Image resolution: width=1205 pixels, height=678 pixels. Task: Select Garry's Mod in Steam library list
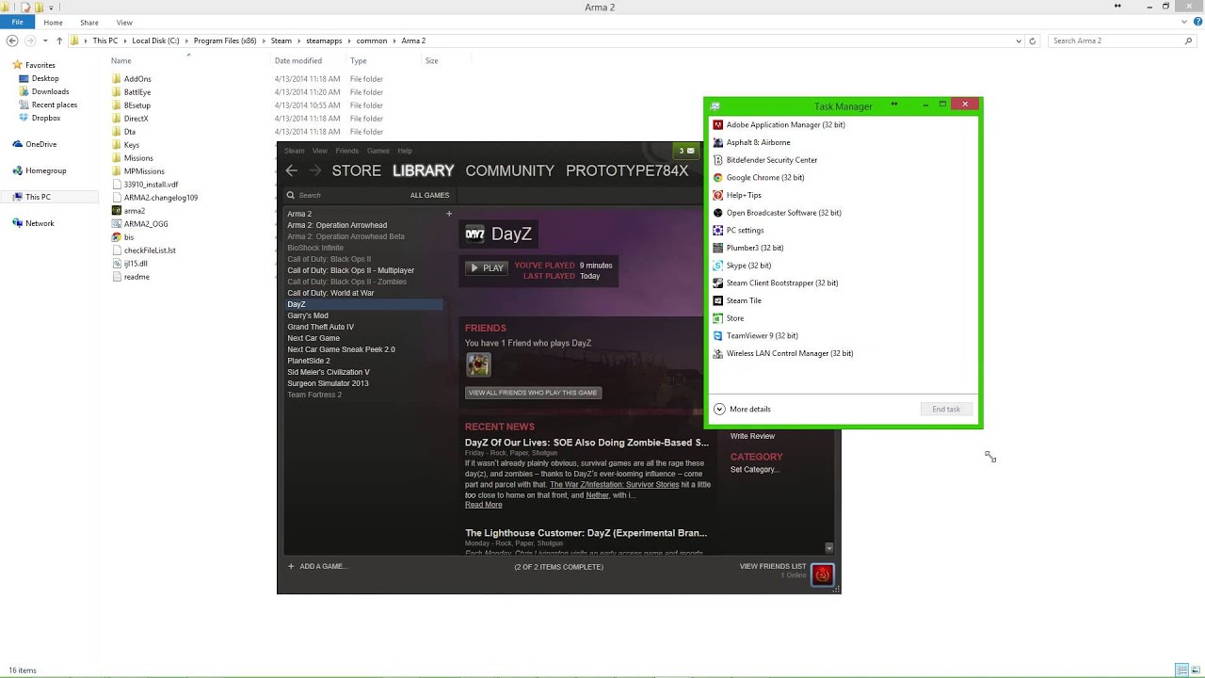tap(308, 315)
